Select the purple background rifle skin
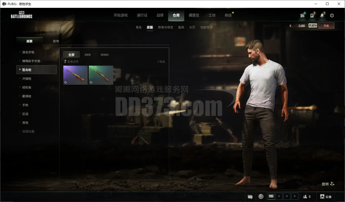Image resolution: width=345 pixels, height=202 pixels. [x=75, y=75]
